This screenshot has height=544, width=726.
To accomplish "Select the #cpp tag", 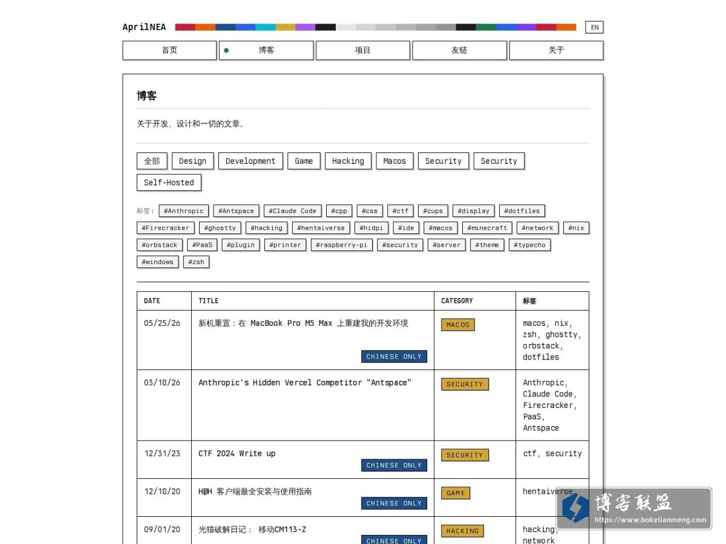I will point(339,211).
